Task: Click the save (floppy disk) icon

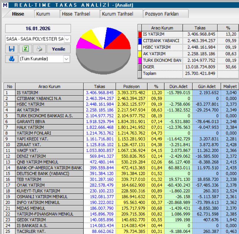Action: click(x=12, y=49)
